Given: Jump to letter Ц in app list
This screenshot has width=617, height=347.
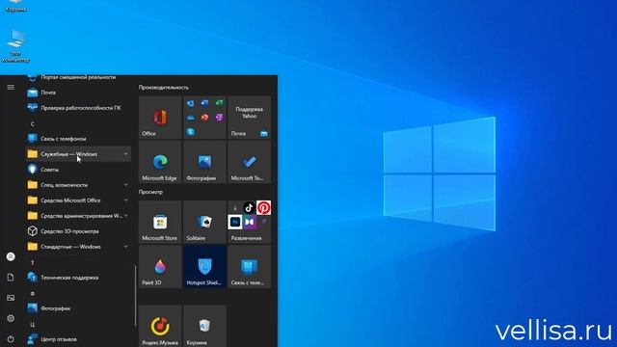Looking at the screenshot, I should point(32,325).
